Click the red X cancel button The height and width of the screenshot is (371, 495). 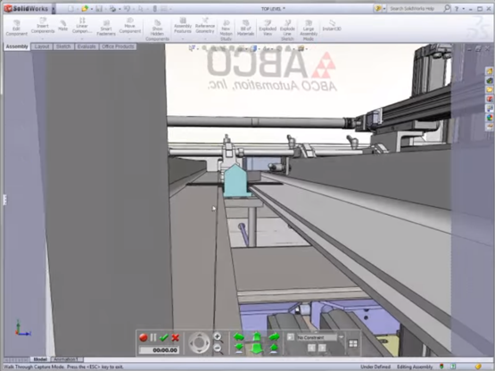pos(175,338)
